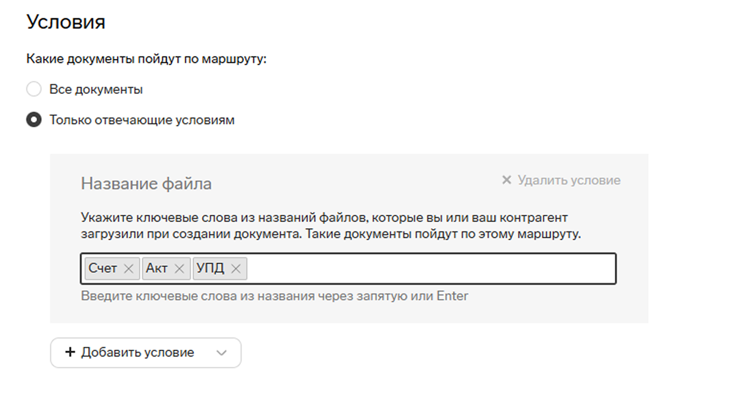The width and height of the screenshot is (740, 394).
Task: Click the "Удалить условие" link text
Action: pos(569,180)
